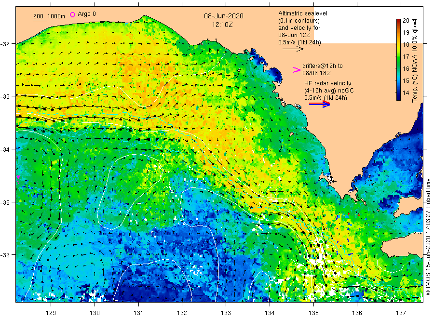Click the '08-Jun 12Z' caption line
Viewport: 434px width, 318px height.
click(295, 35)
